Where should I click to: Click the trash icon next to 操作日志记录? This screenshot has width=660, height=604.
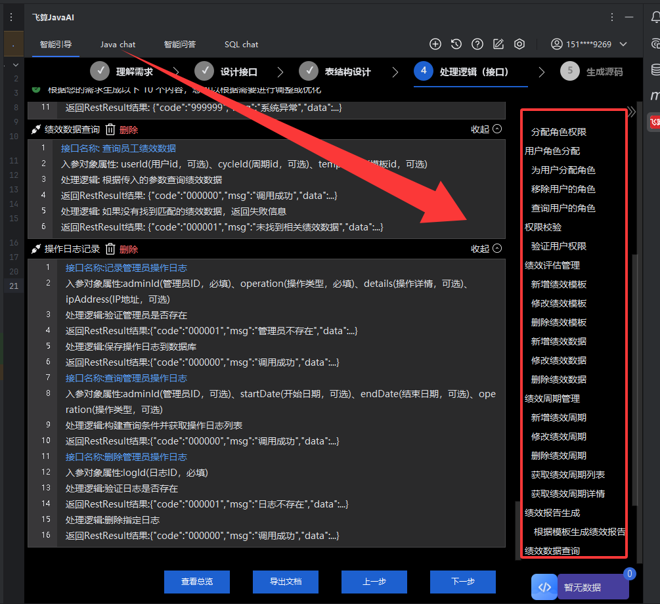[110, 249]
